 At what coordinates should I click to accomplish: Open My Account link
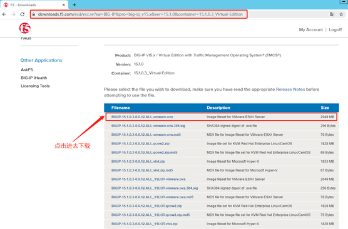click(x=310, y=29)
